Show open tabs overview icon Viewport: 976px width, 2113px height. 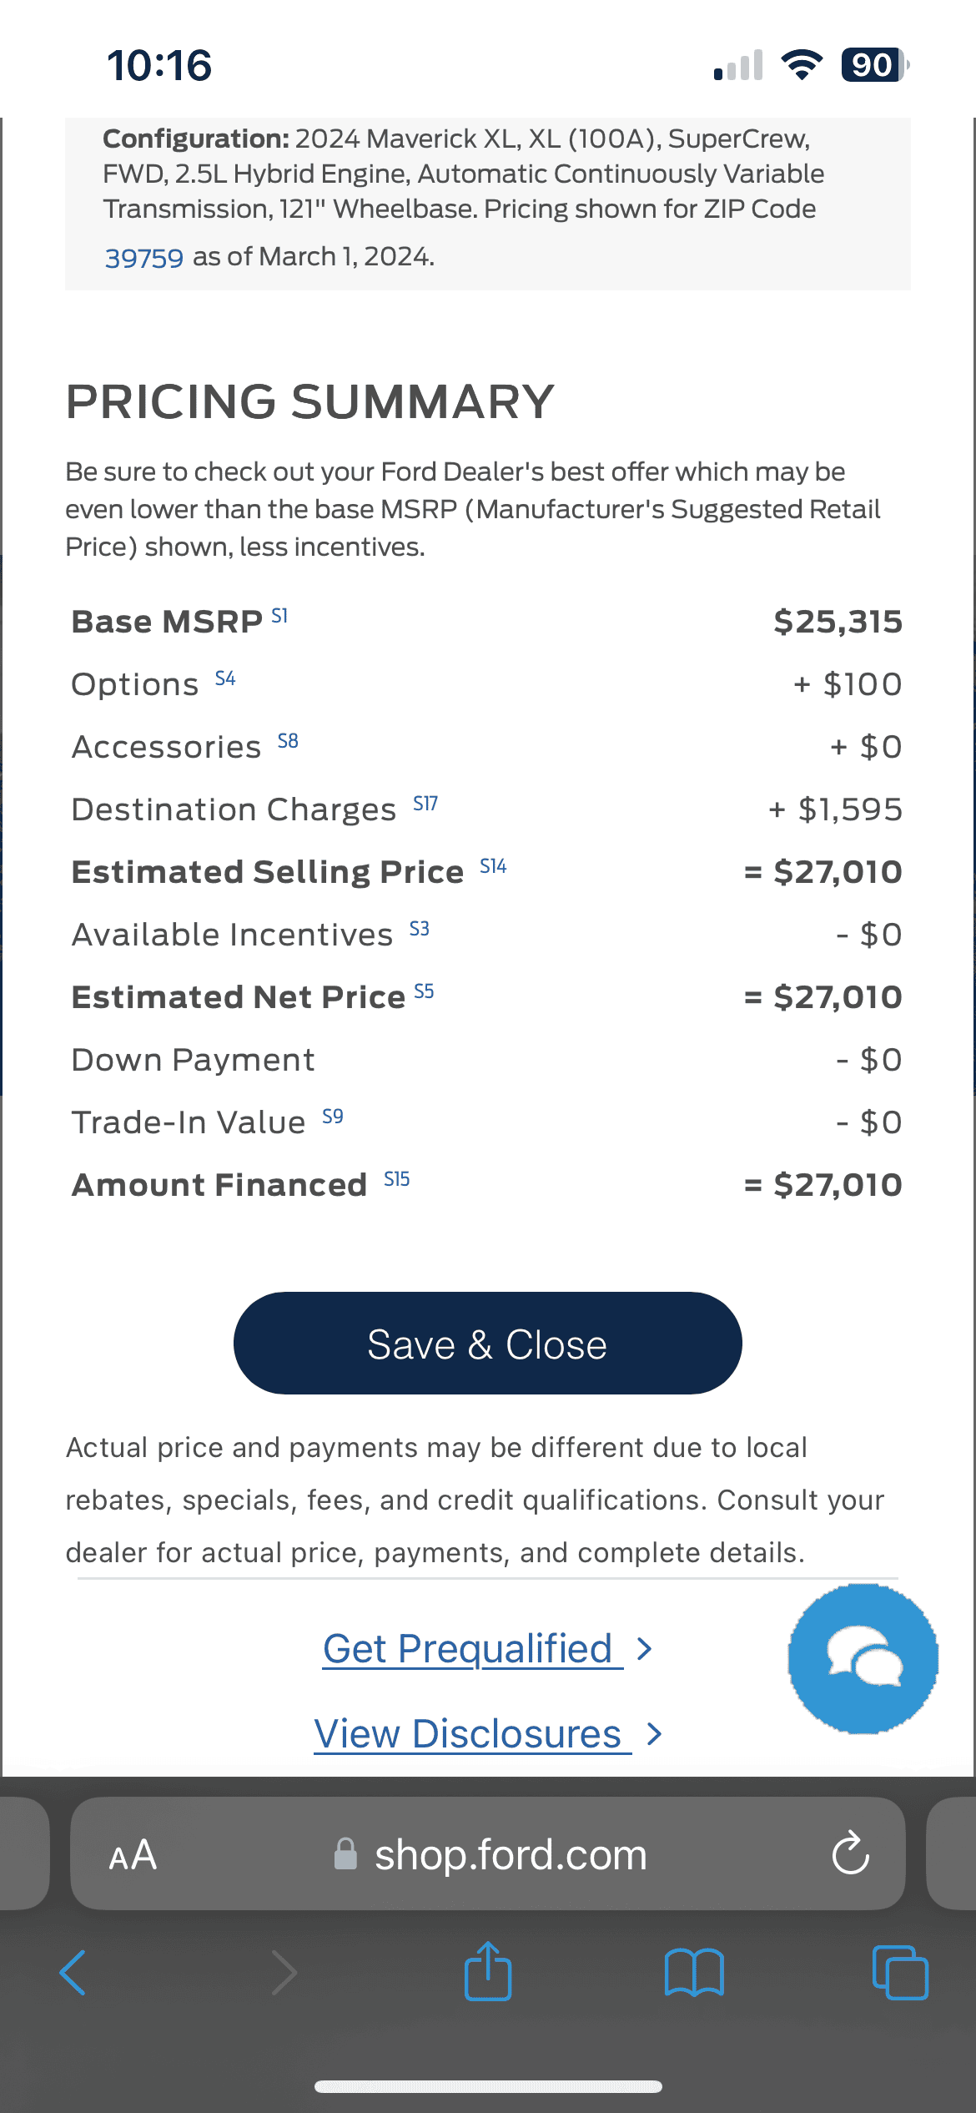900,1973
